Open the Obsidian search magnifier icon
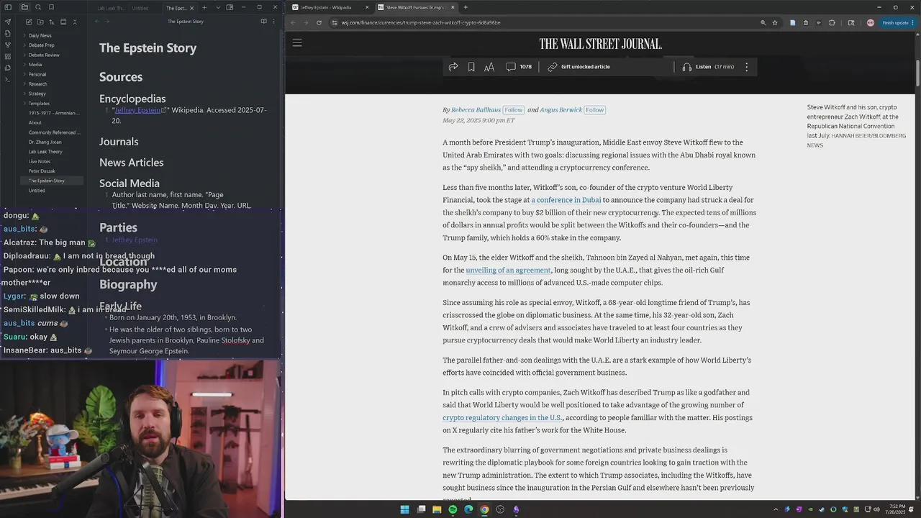This screenshot has height=518, width=921. click(x=38, y=7)
